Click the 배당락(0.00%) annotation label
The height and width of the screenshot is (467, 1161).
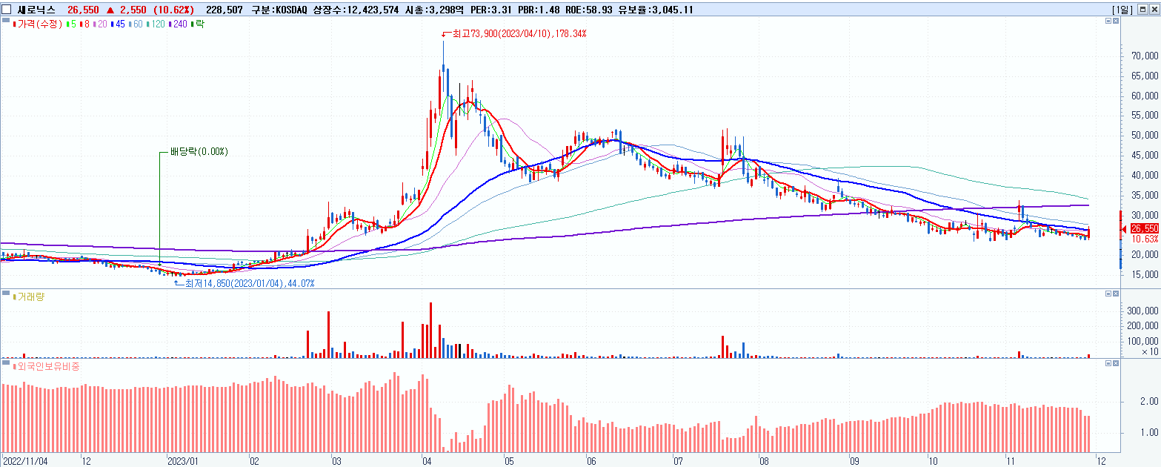tap(199, 152)
